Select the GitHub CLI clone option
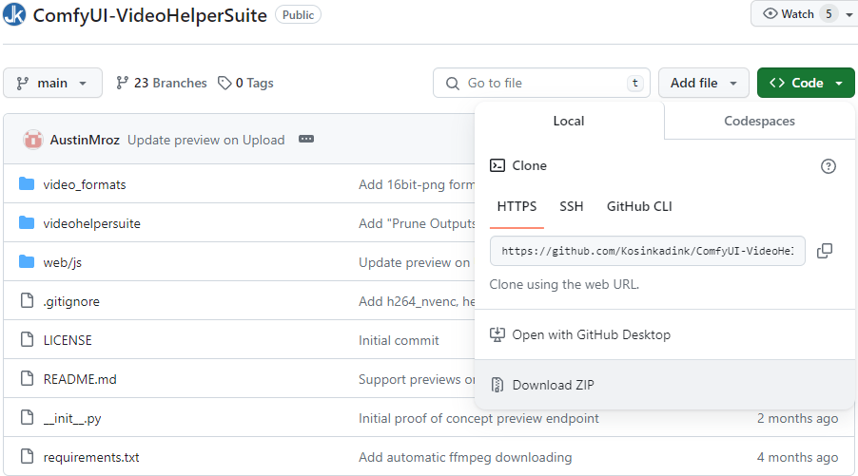Image resolution: width=858 pixels, height=476 pixels. coord(639,206)
